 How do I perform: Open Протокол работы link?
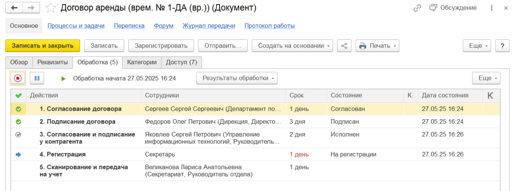tap(270, 26)
